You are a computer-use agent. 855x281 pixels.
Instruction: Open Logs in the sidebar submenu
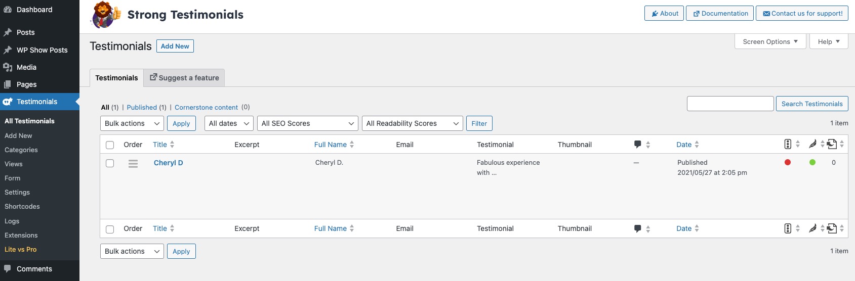pos(12,221)
